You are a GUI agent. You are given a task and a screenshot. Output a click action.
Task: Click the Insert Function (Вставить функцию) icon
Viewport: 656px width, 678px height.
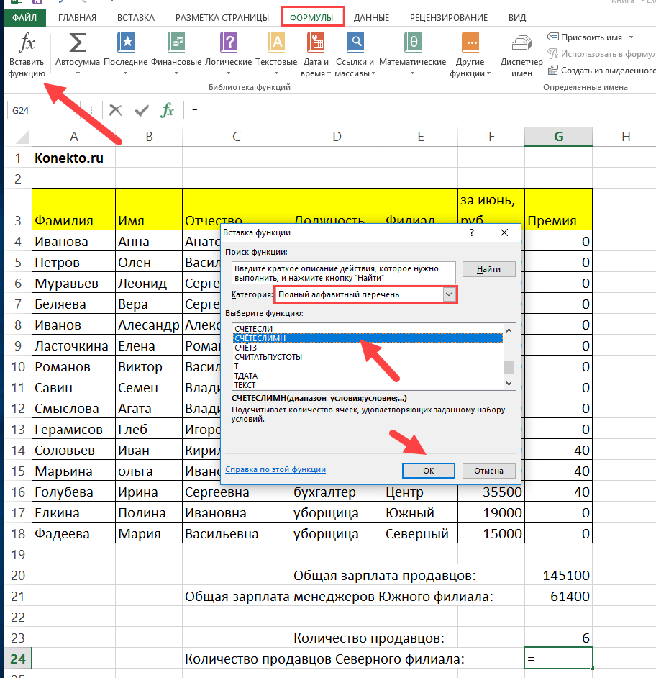(27, 53)
